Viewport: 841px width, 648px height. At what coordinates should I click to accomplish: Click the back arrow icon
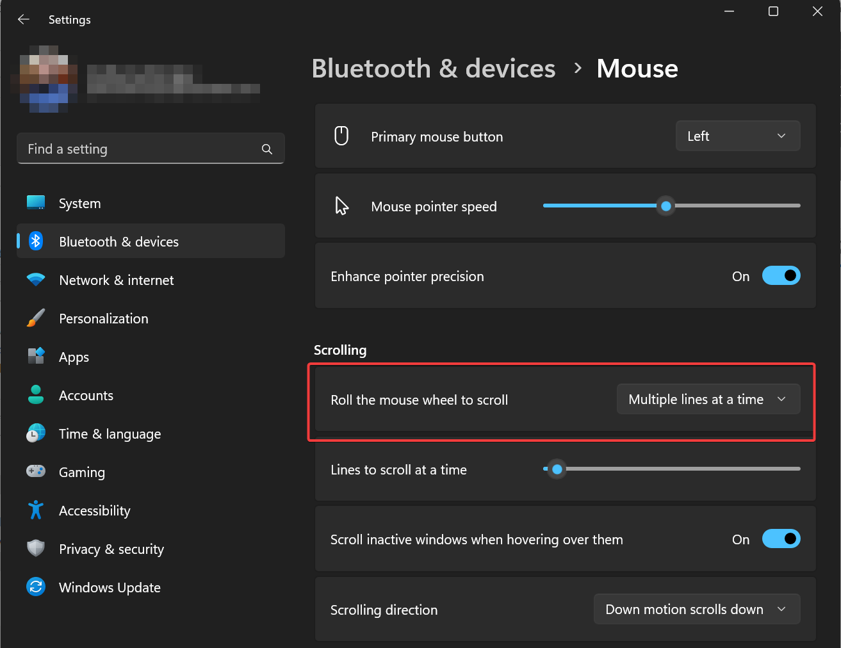pyautogui.click(x=24, y=19)
